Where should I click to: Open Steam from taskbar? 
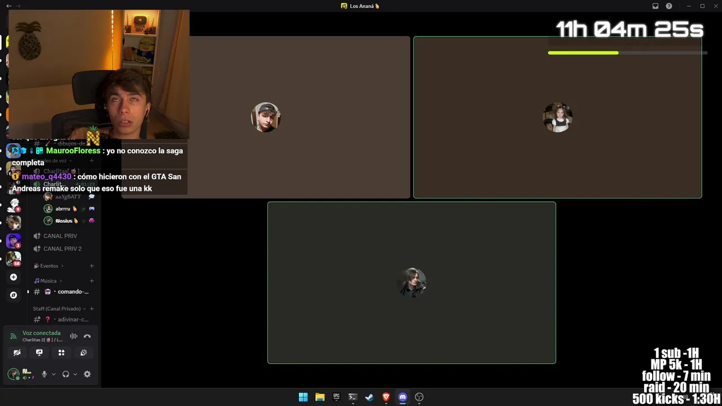[x=369, y=397]
